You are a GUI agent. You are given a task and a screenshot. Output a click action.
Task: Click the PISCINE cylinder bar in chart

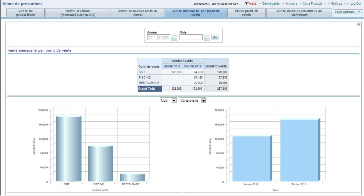point(101,164)
